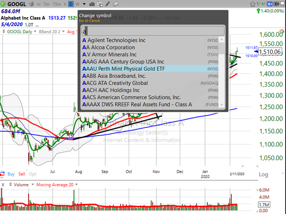Click the favorite star icon
The height and width of the screenshot is (214, 286).
pyautogui.click(x=253, y=4)
